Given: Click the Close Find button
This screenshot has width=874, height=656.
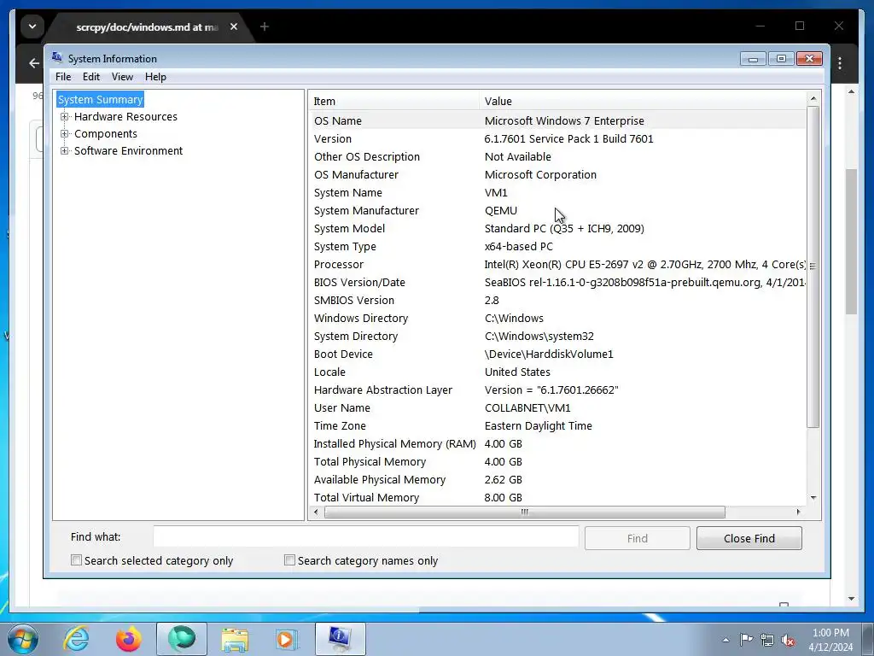Looking at the screenshot, I should pos(749,538).
